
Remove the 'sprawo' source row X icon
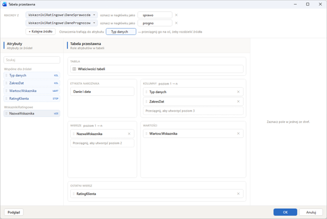coord(176,15)
